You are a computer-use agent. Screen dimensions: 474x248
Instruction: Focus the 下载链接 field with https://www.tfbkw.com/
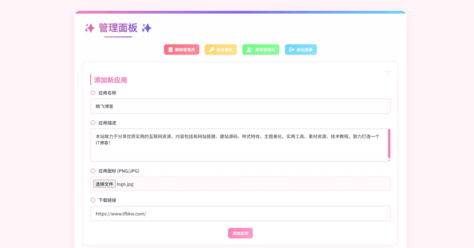point(241,214)
